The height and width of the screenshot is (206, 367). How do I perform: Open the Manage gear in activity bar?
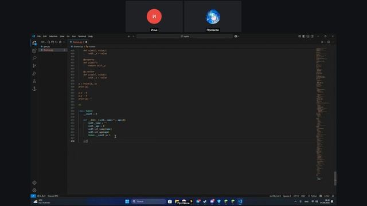(x=34, y=191)
